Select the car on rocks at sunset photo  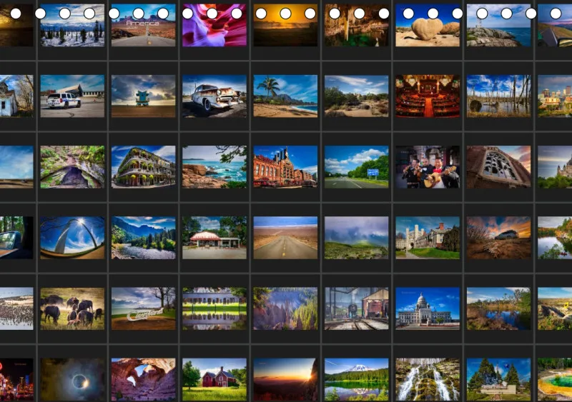point(498,238)
